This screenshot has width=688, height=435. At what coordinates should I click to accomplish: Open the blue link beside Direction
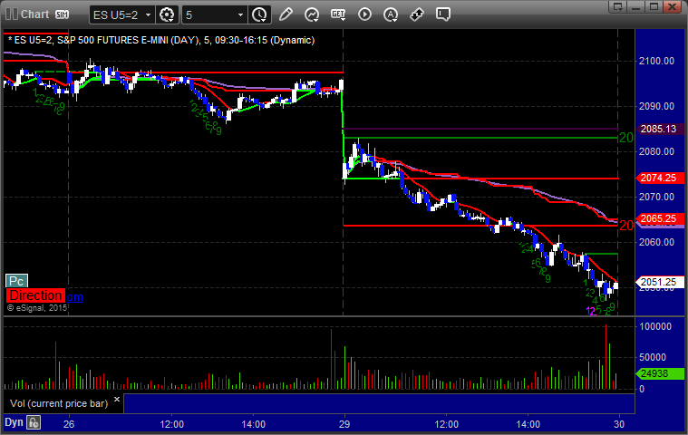tap(74, 297)
